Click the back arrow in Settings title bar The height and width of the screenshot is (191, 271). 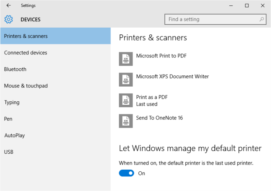coord(8,5)
